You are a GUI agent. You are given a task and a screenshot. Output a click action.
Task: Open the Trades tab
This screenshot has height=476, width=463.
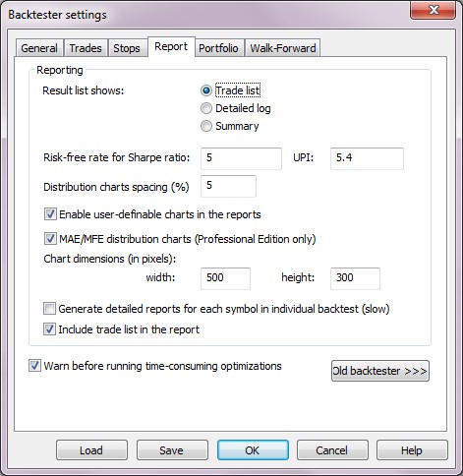tap(86, 48)
